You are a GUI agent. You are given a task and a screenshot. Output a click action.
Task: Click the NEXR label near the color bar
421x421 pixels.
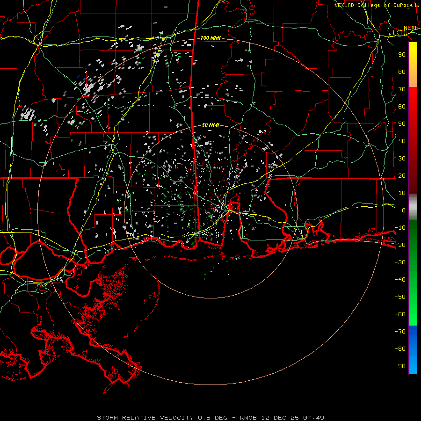411,28
